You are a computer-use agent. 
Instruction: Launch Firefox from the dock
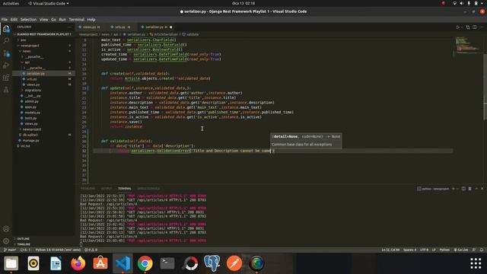(x=78, y=263)
